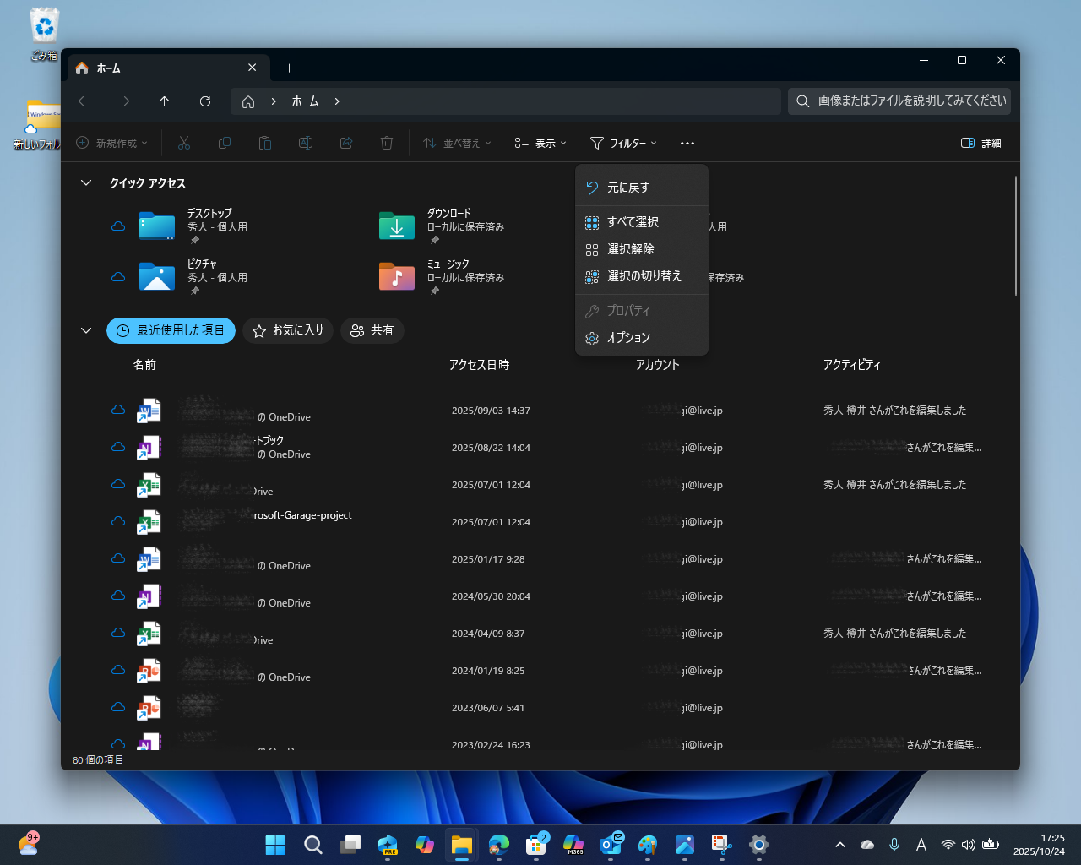Sort by the アクセス日時 column header
This screenshot has height=865, width=1081.
tap(479, 365)
